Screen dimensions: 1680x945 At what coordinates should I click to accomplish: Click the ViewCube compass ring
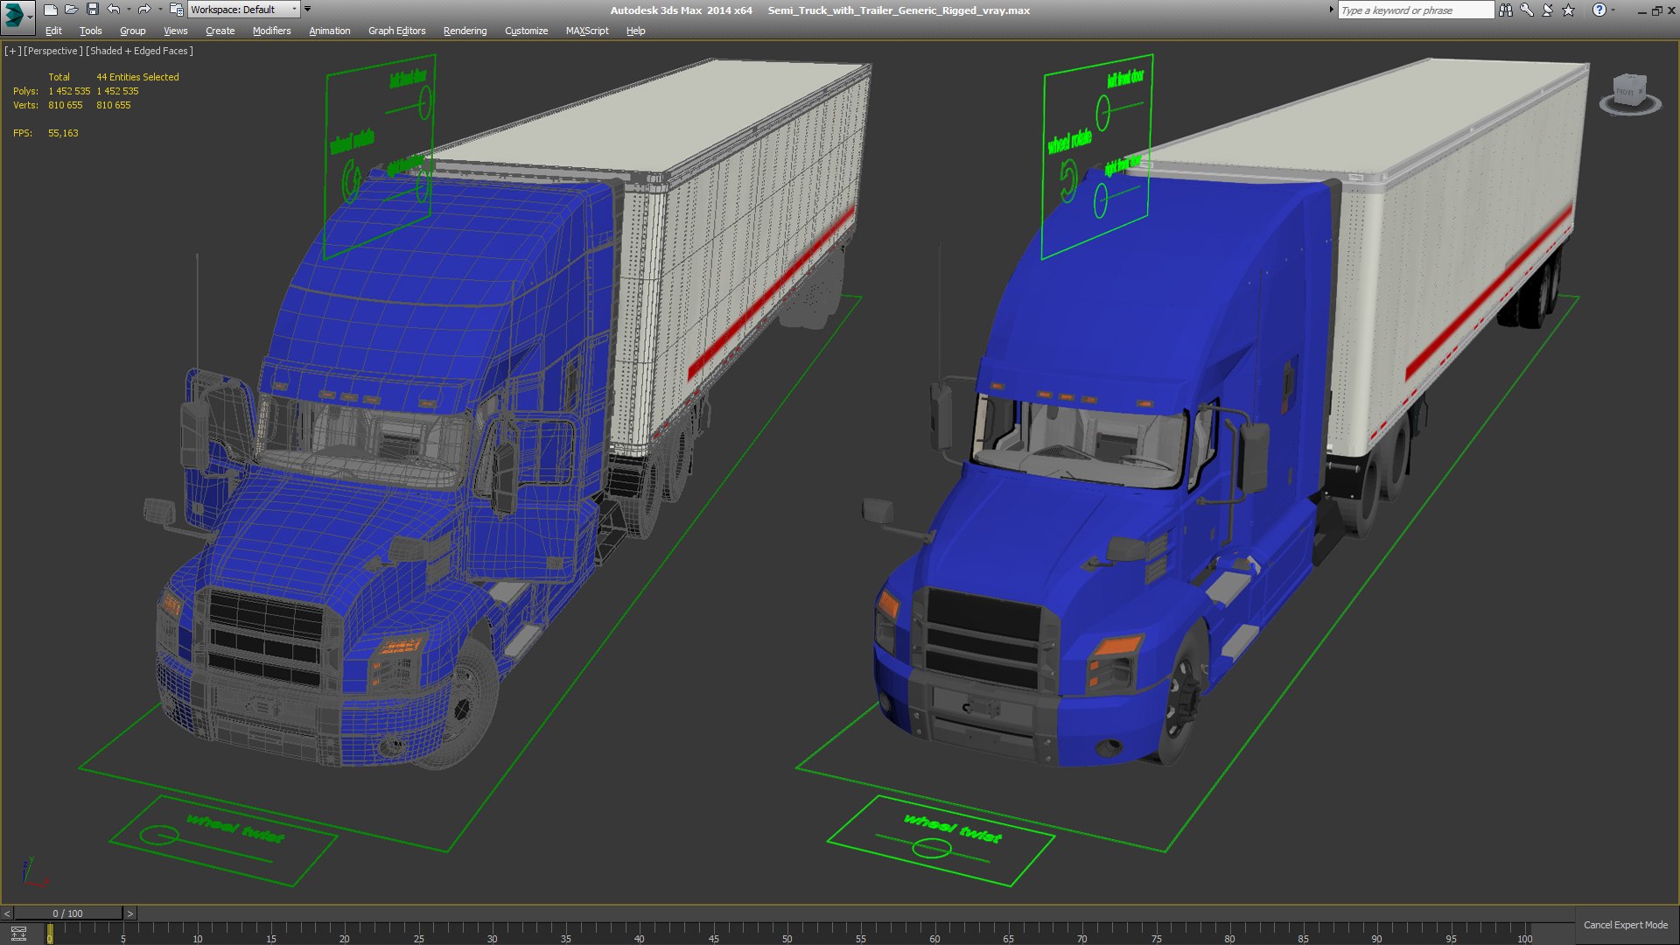(x=1630, y=109)
